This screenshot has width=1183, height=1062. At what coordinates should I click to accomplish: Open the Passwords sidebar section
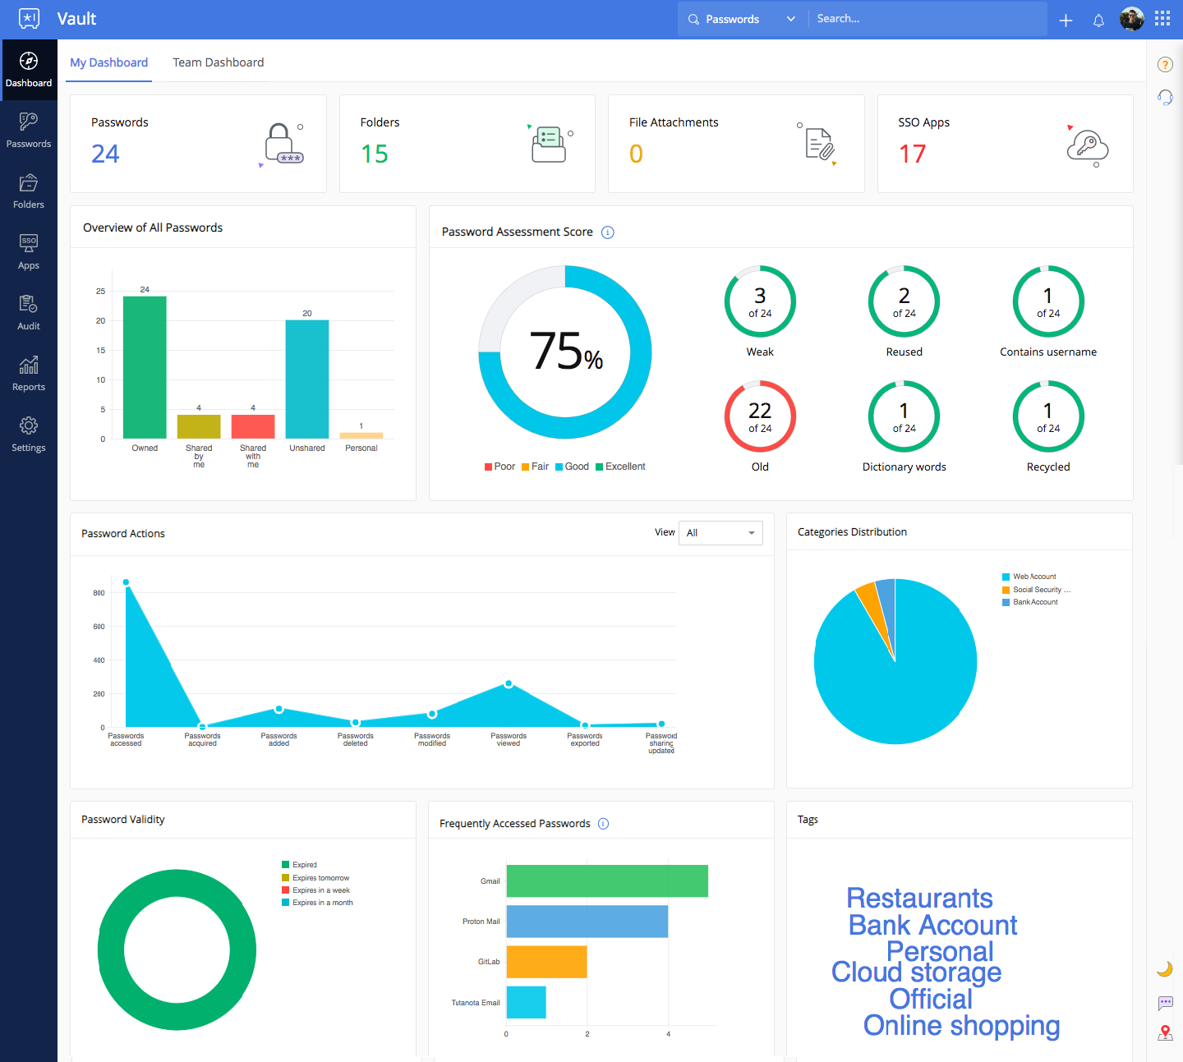coord(29,131)
